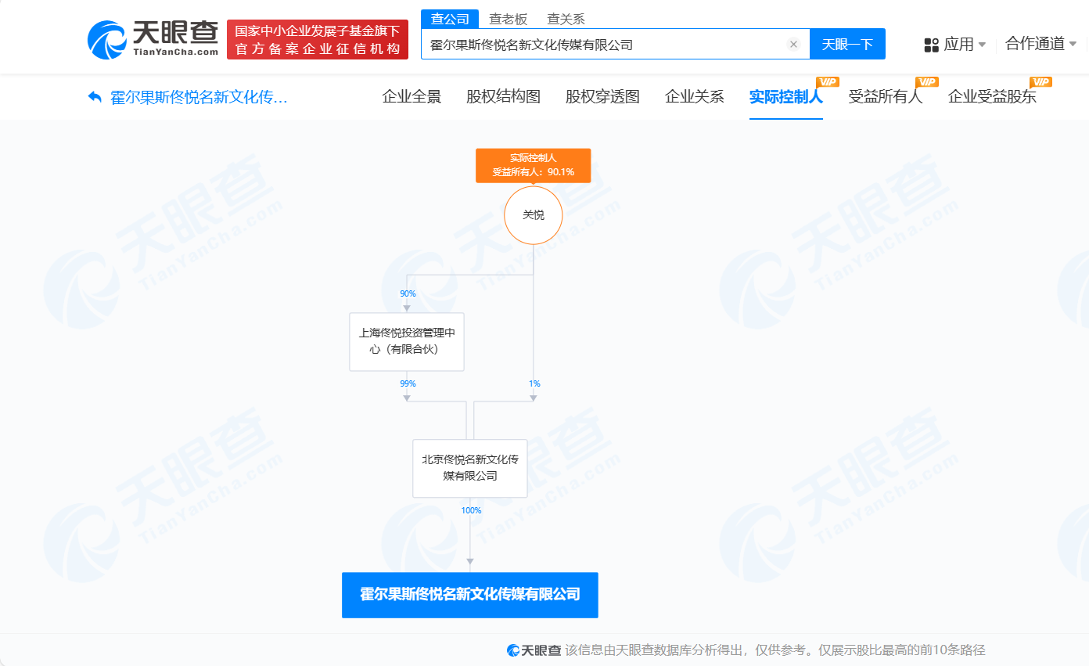Image resolution: width=1089 pixels, height=666 pixels.
Task: View the 股权穿透图 tab
Action: click(x=602, y=95)
